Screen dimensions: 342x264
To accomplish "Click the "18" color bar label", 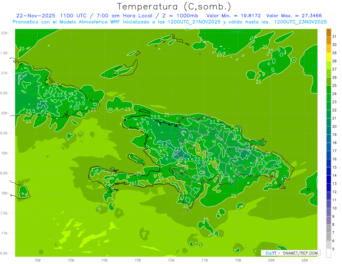I will (x=335, y=143).
